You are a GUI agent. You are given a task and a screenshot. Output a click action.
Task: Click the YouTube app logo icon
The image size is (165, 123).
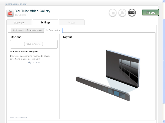coord(10,13)
